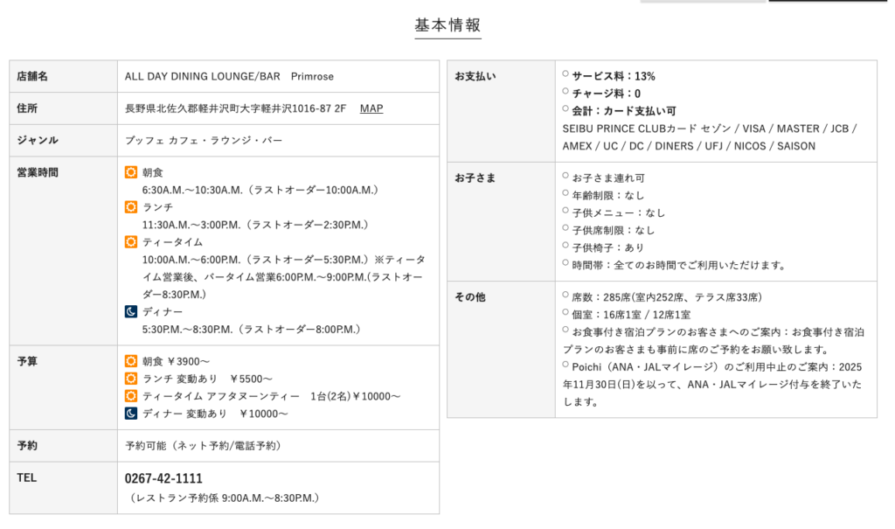The image size is (895, 529).
Task: Click the moon icon next to ディナー ￥10000～
Action: coord(131,414)
